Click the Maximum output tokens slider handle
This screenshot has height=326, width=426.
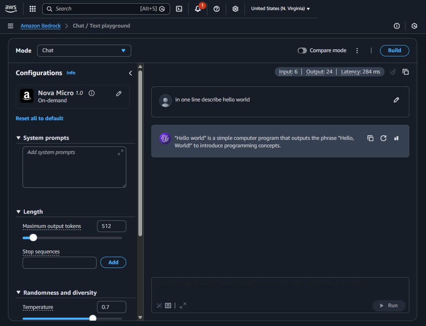coord(33,238)
